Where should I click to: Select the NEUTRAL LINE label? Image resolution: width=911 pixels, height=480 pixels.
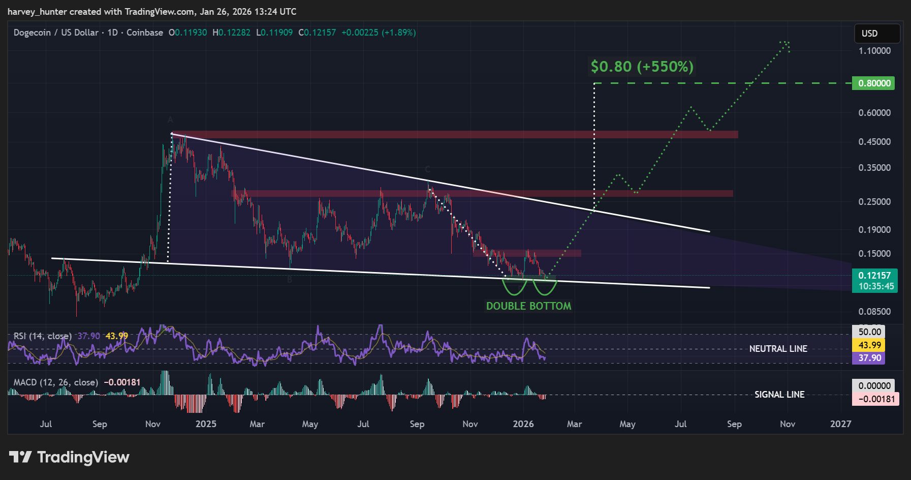tap(778, 349)
